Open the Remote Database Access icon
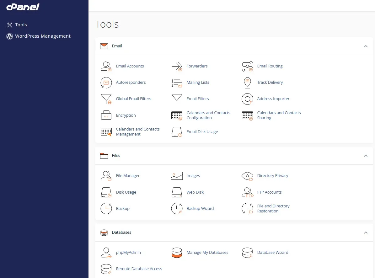375x278 pixels. [x=106, y=269]
